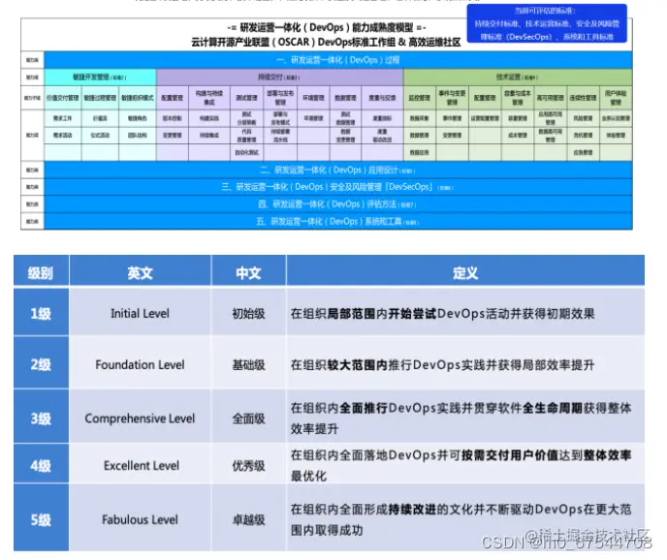Viewport: 667px width, 560px height.
Task: Select the bar 三、安全及风险管理 [DevSecOps]
Action: point(338,187)
